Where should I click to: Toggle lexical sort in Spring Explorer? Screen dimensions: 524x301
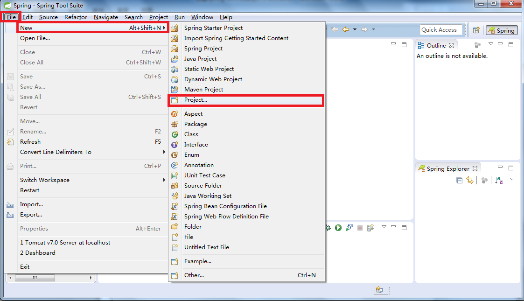click(499, 181)
